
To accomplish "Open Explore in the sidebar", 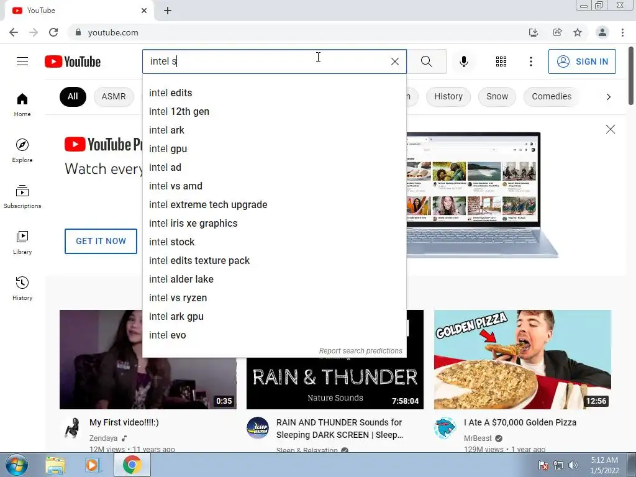I will click(x=22, y=150).
